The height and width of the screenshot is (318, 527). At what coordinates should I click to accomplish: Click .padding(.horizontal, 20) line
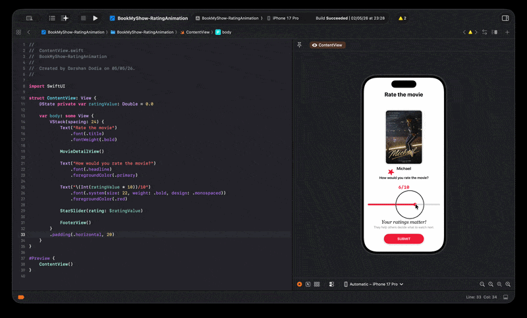pos(82,234)
